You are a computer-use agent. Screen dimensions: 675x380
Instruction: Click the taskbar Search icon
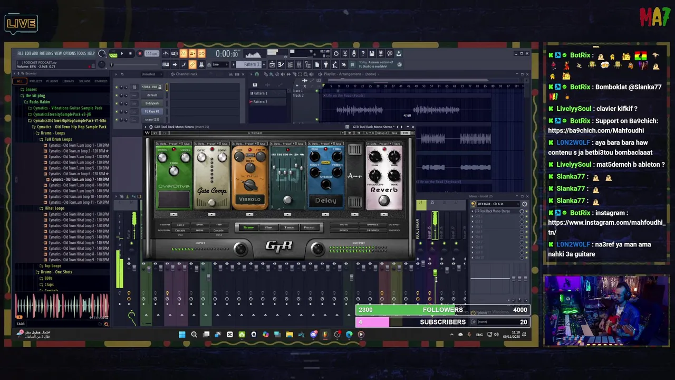194,334
